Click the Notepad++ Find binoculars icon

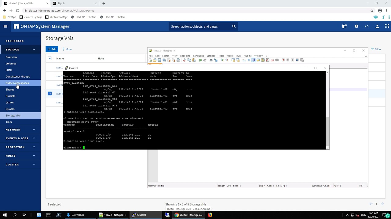(211, 60)
